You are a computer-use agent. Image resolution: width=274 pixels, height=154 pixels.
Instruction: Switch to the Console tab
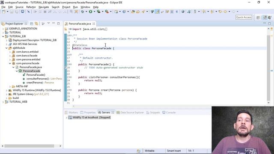169,113
